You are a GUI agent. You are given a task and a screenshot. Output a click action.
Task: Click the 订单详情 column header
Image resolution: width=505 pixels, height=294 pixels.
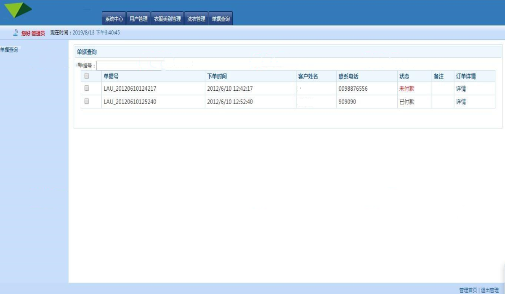click(466, 76)
